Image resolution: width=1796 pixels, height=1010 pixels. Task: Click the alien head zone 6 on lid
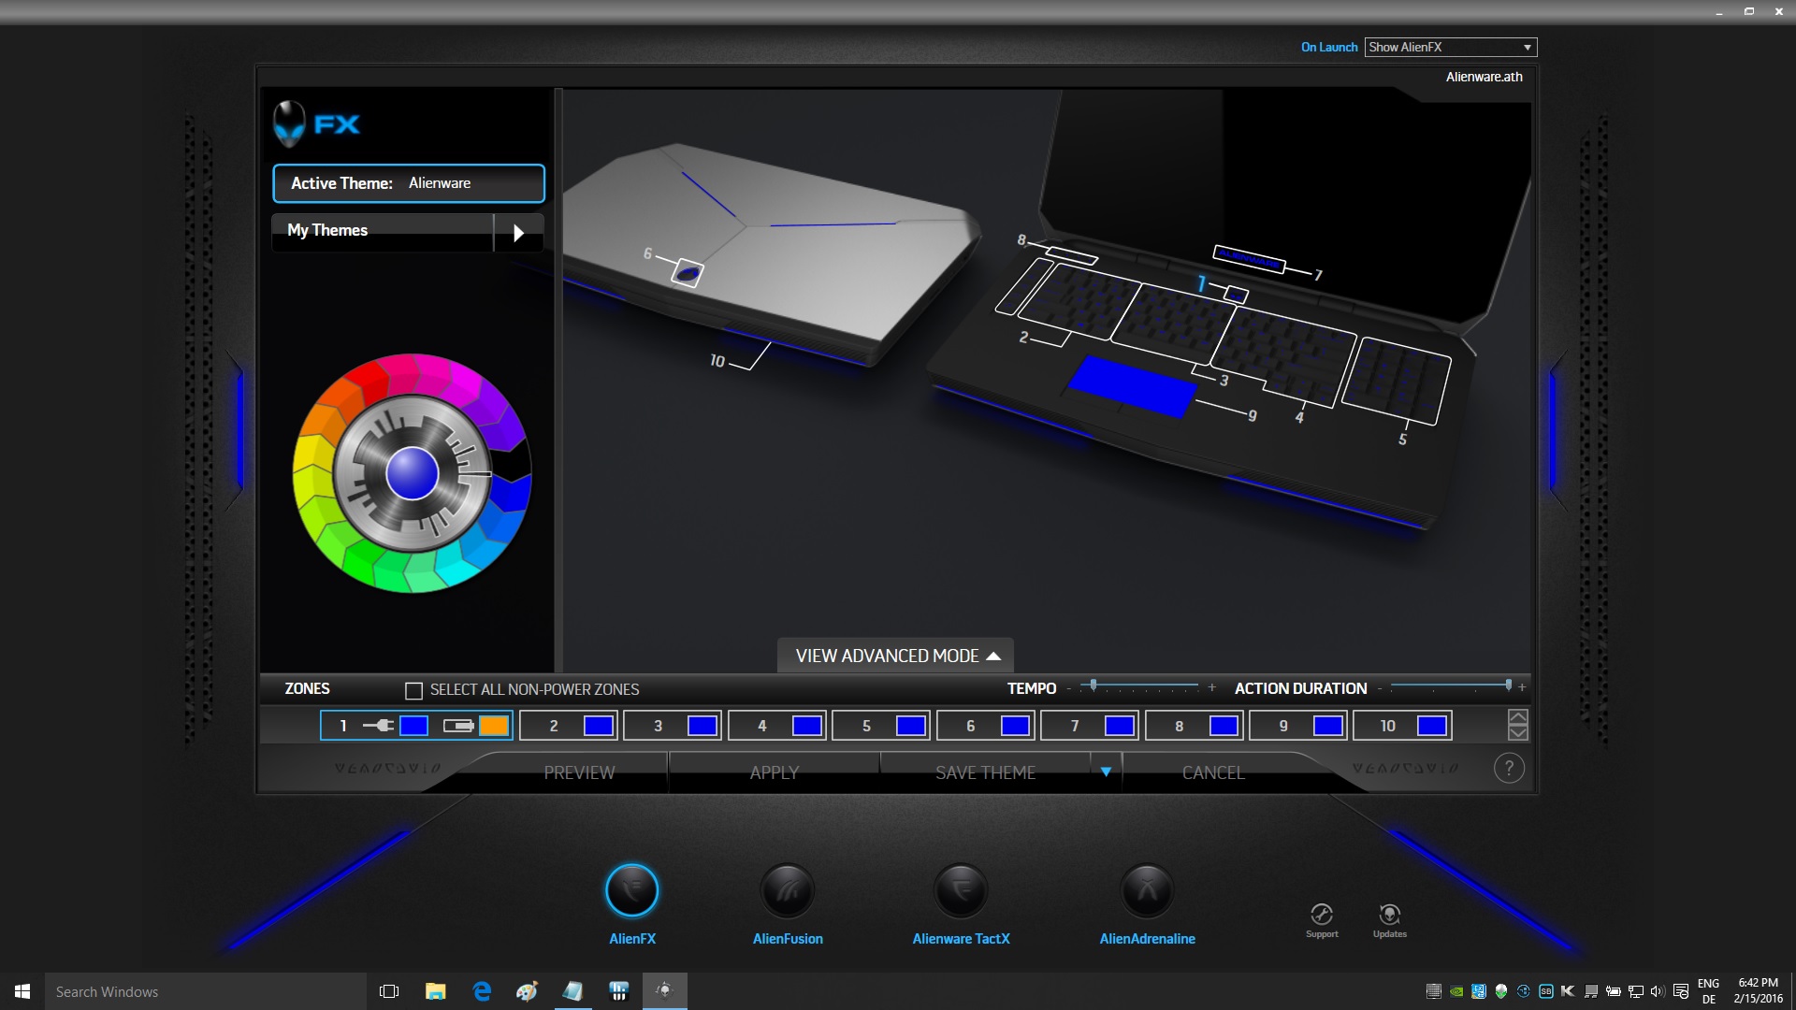click(x=688, y=273)
